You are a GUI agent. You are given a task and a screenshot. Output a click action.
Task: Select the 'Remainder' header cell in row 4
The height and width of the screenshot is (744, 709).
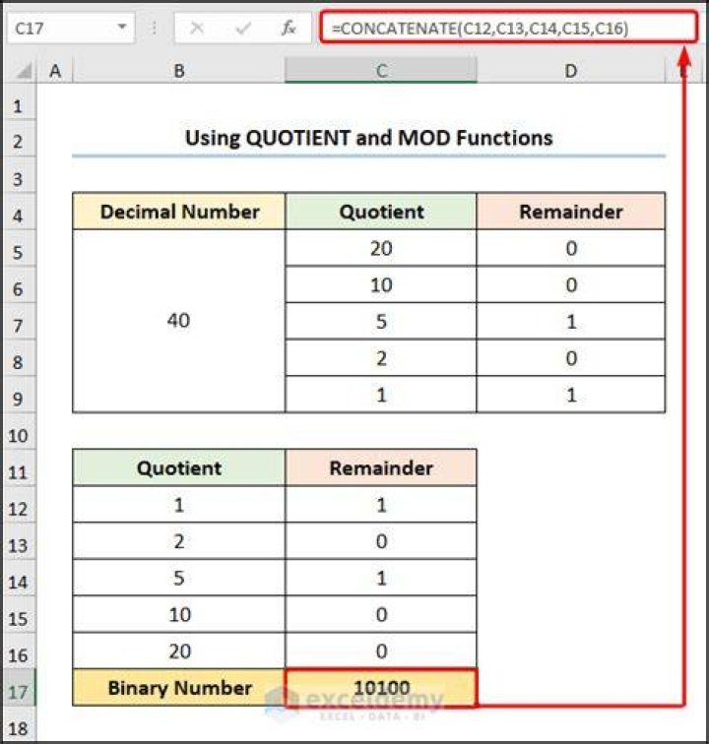pyautogui.click(x=571, y=212)
